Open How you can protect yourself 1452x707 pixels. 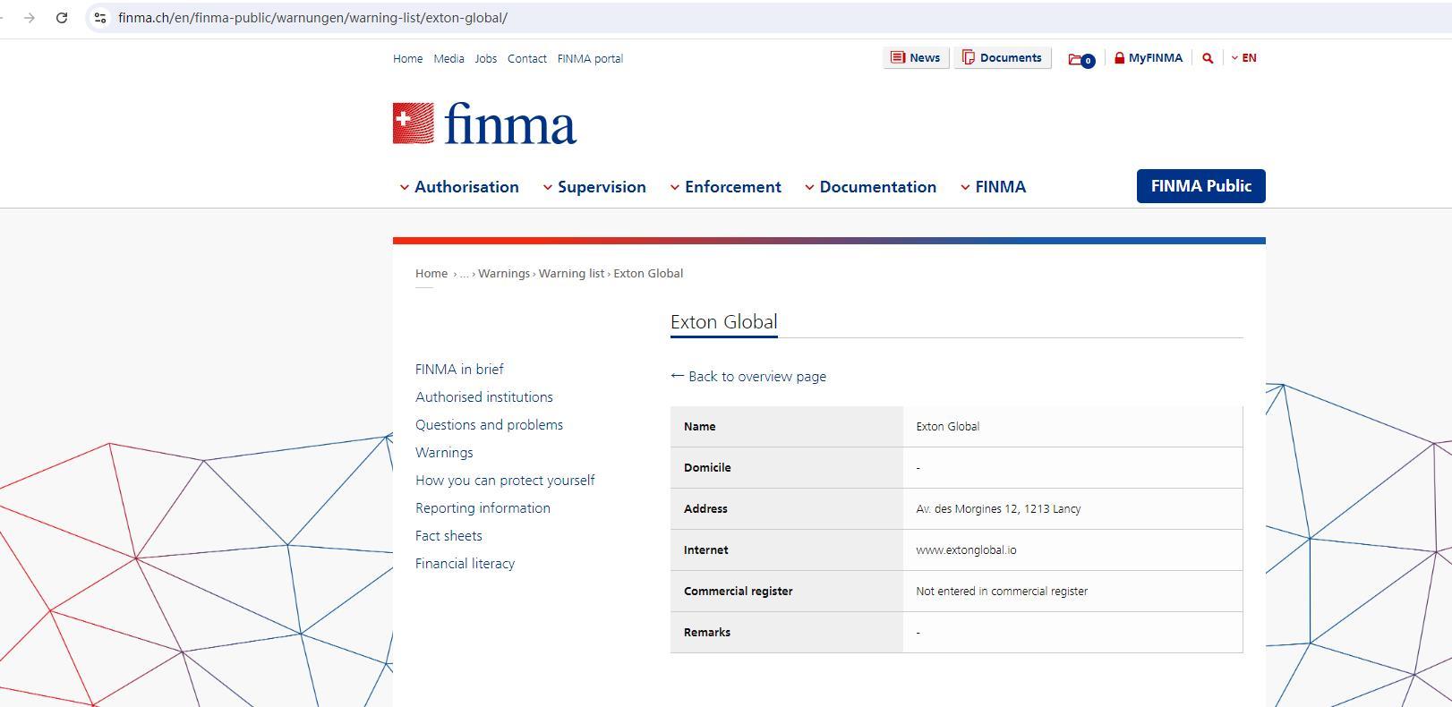point(505,481)
